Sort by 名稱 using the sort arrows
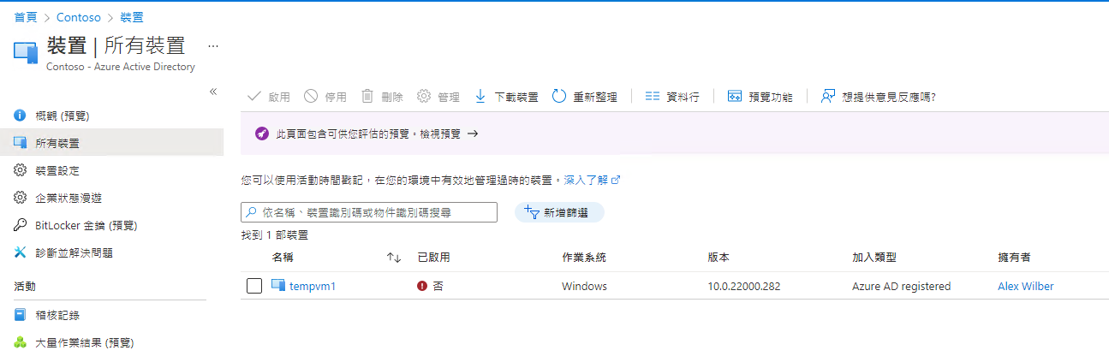This screenshot has width=1109, height=362. point(394,258)
